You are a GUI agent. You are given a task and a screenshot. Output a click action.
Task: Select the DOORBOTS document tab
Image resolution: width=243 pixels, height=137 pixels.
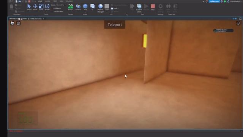pyautogui.click(x=25, y=19)
